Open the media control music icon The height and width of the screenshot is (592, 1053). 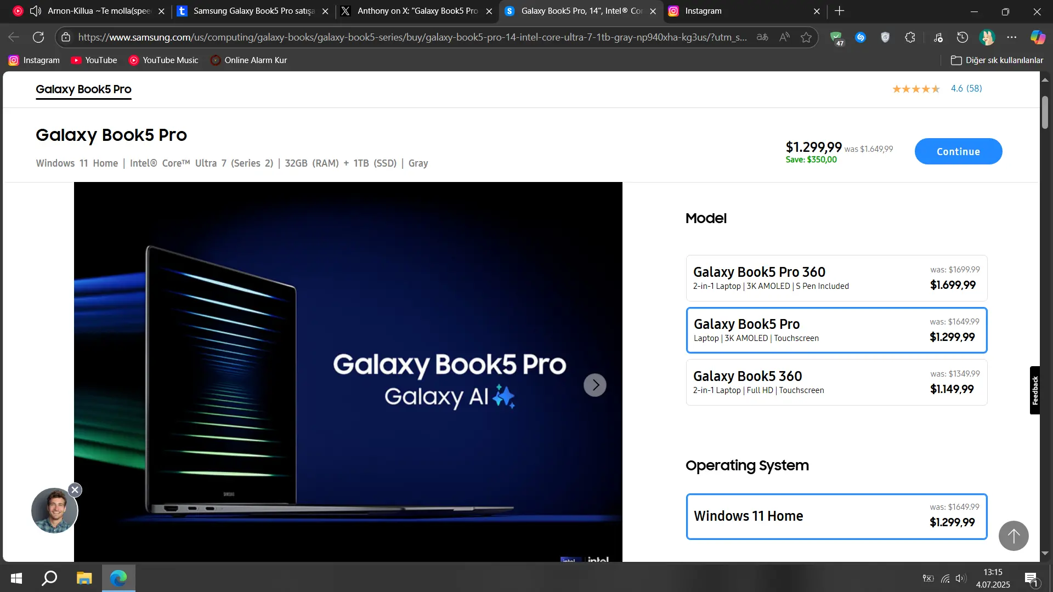(938, 37)
